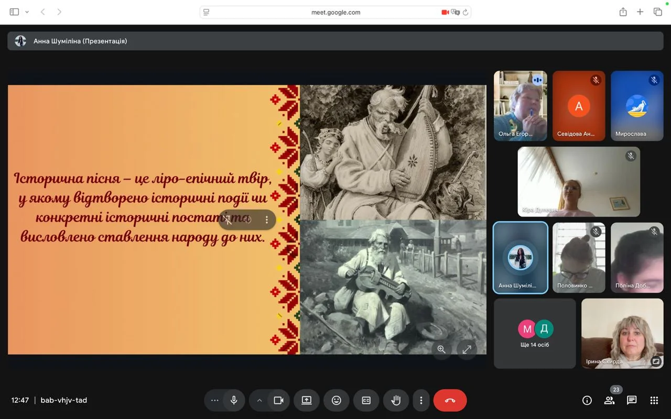The image size is (671, 419).
Task: Show the 14 more participants tile
Action: [x=535, y=334]
